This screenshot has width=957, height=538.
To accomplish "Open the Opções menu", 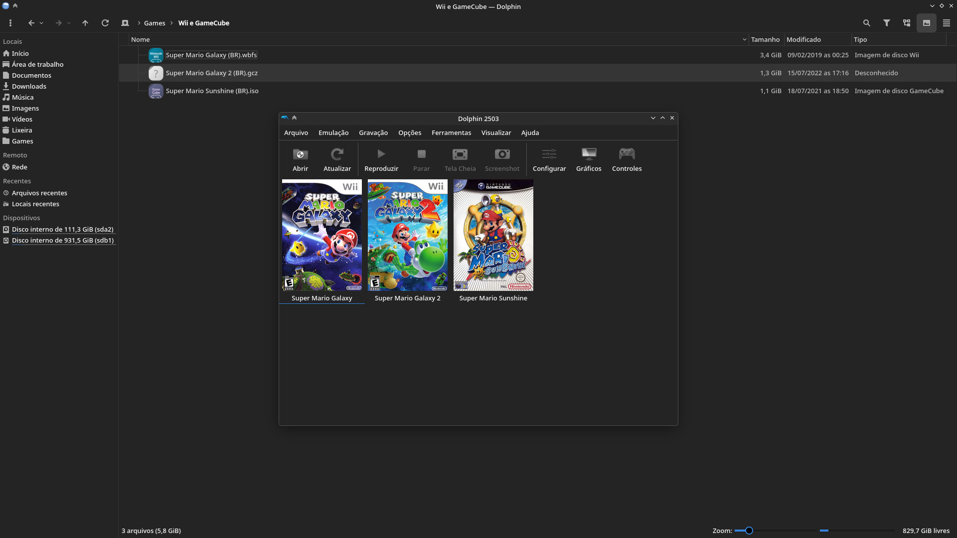I will 410,133.
